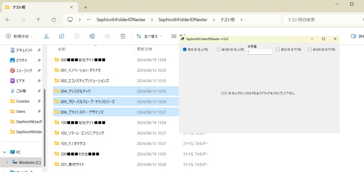Unpin Courses using its pin icon

pos(39,101)
